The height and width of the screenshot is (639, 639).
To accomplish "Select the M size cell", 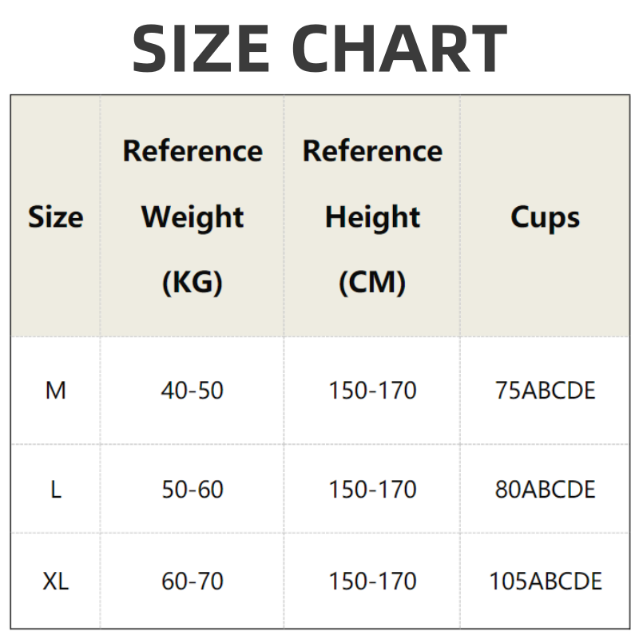I will point(55,391).
